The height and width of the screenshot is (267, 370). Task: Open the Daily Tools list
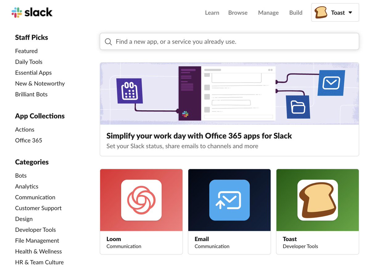pos(29,62)
